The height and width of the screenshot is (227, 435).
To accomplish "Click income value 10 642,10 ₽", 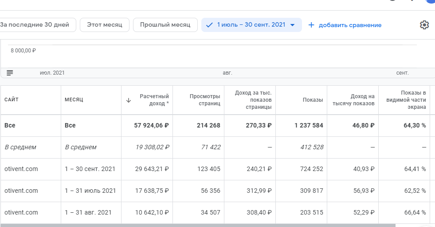I will point(152,212).
